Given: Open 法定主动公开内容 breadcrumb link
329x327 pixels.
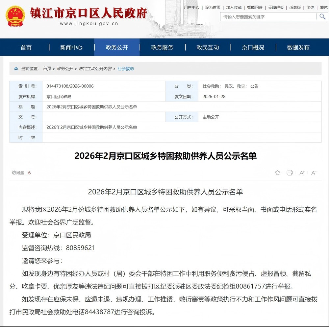Looking at the screenshot, I should tap(95, 69).
